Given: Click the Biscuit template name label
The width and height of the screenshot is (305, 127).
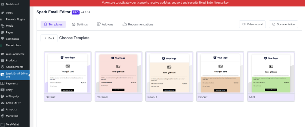Looking at the screenshot, I should (x=203, y=97).
